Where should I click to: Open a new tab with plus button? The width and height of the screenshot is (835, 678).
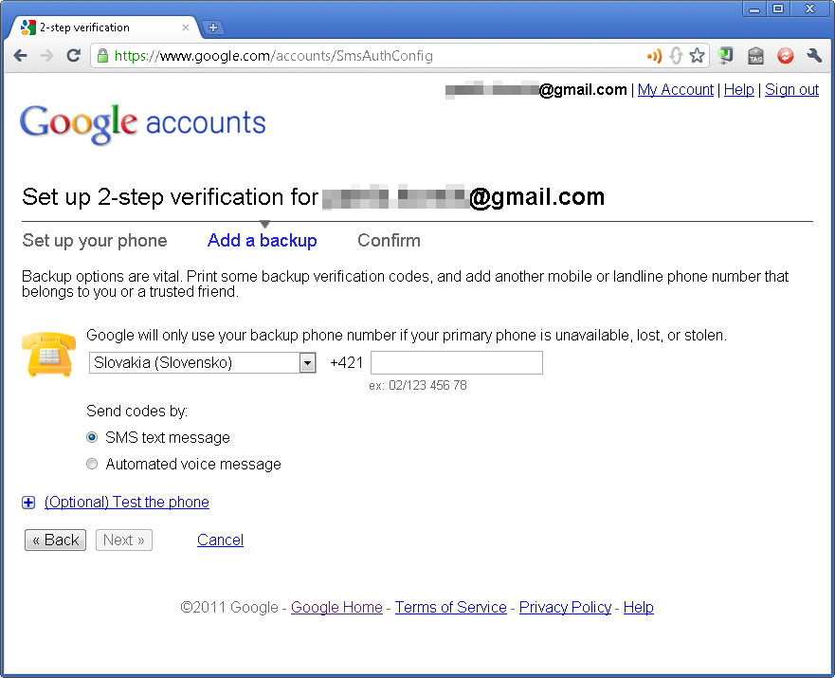coord(213,27)
